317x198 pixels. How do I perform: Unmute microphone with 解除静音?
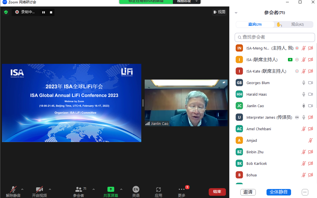13,190
